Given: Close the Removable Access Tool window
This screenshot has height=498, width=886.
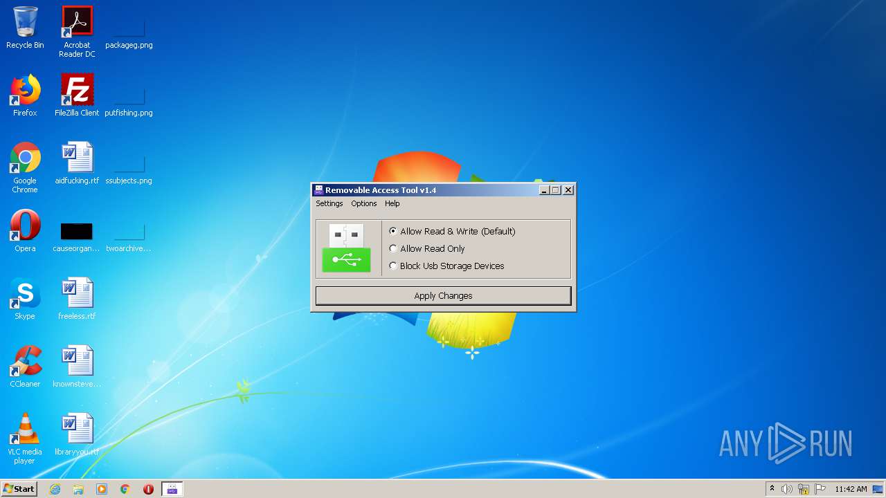Looking at the screenshot, I should (568, 190).
